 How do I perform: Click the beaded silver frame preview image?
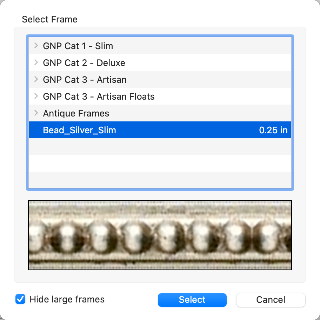tap(160, 235)
